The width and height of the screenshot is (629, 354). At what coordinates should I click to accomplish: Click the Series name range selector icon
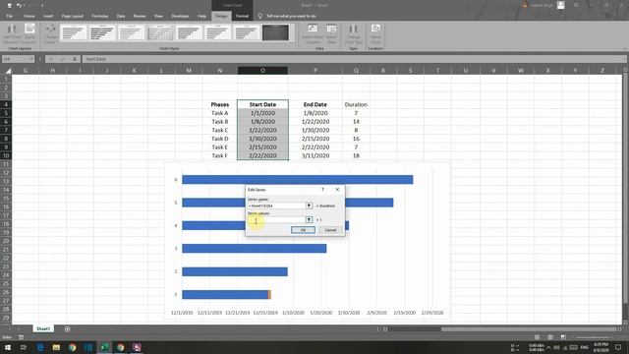[x=309, y=206]
